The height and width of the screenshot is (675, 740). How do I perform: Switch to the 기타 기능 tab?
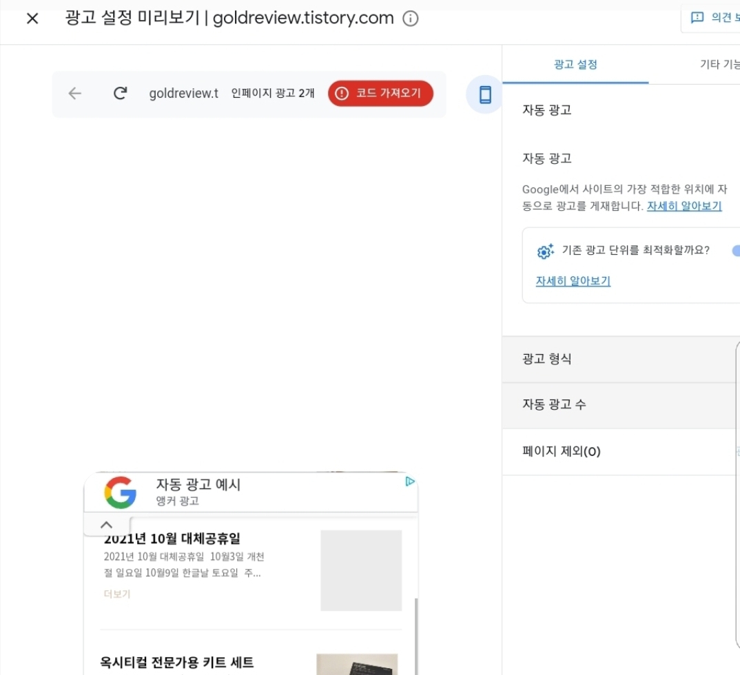720,65
